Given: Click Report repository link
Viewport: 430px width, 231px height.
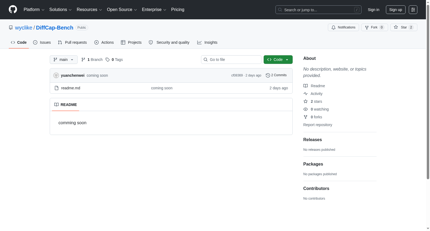Looking at the screenshot, I should [318, 125].
